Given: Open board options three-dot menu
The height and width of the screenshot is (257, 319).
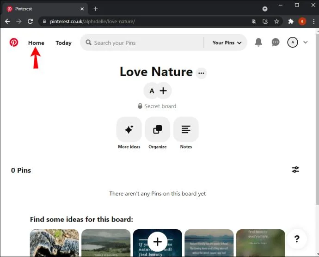Looking at the screenshot, I should tap(201, 73).
